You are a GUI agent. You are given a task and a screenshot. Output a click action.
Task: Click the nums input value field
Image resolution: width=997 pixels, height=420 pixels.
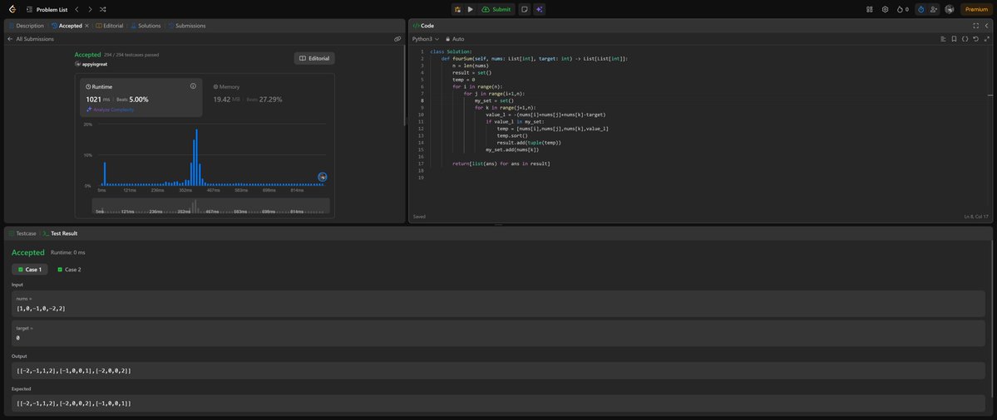(x=498, y=304)
